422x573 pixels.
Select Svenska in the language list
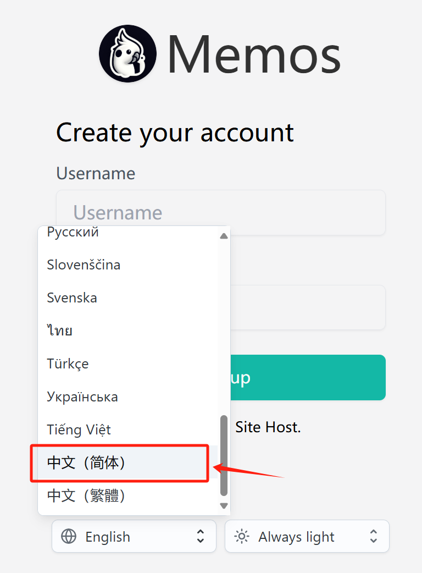(x=72, y=297)
